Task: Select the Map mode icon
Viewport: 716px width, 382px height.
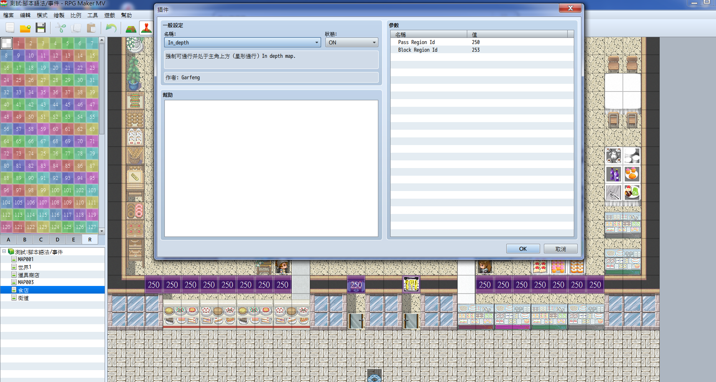Action: click(131, 28)
